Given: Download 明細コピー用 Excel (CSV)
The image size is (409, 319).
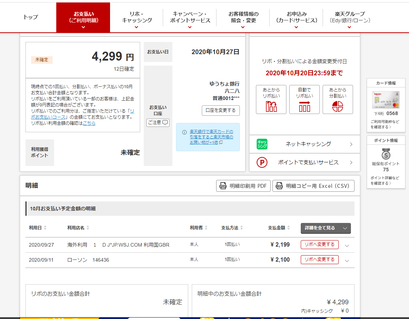Looking at the screenshot, I should click(x=313, y=186).
